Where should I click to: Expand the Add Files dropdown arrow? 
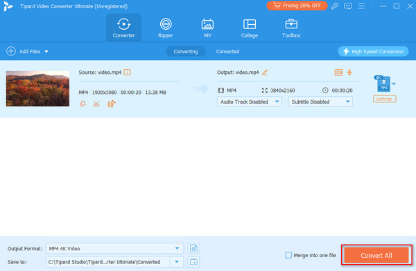pyautogui.click(x=46, y=52)
